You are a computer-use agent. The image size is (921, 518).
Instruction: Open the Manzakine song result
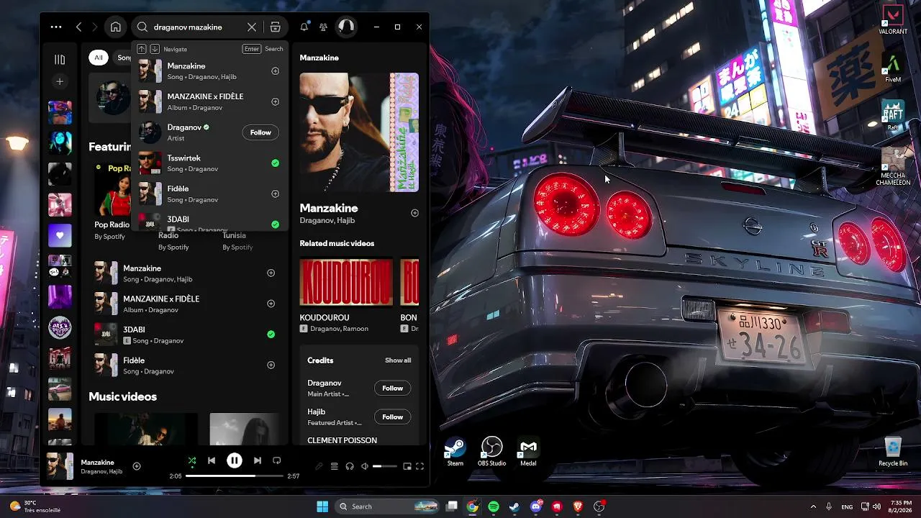pyautogui.click(x=184, y=273)
